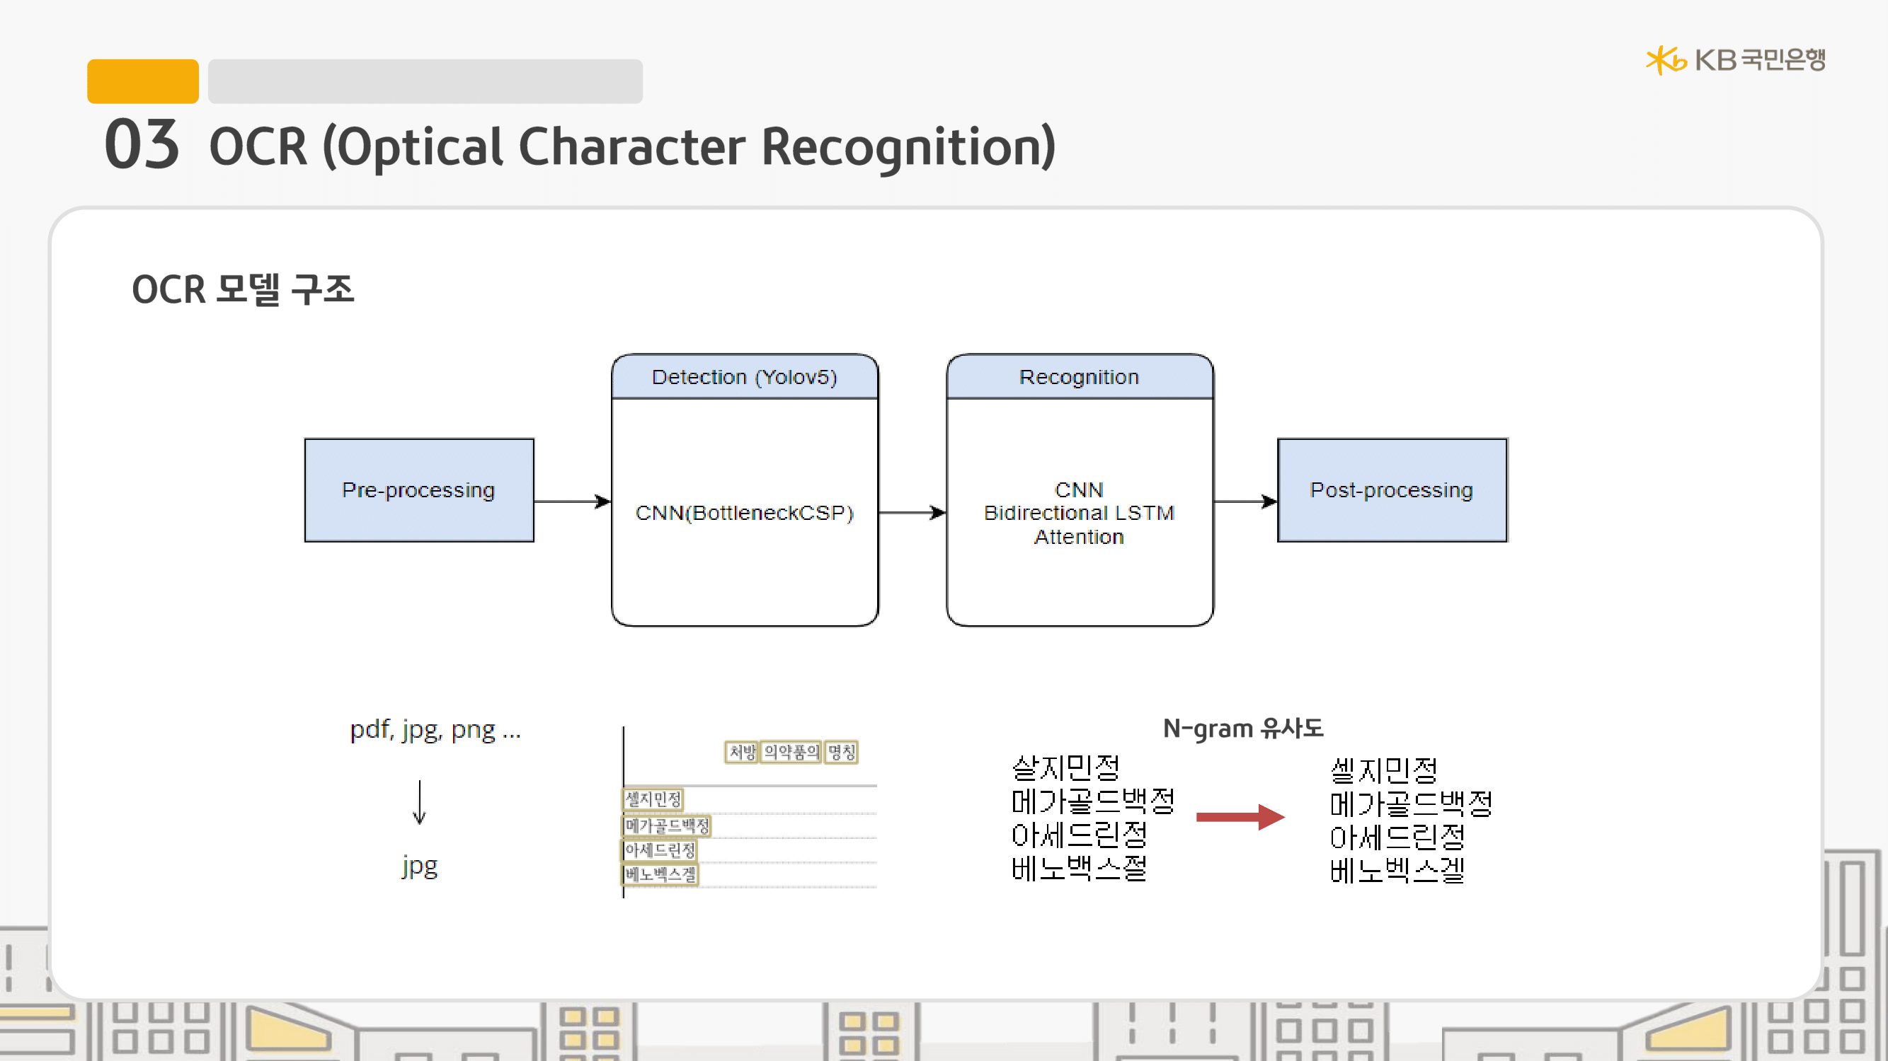Viewport: 1888px width, 1061px height.
Task: Click the detected prescription text thumbnail
Action: pos(749,813)
